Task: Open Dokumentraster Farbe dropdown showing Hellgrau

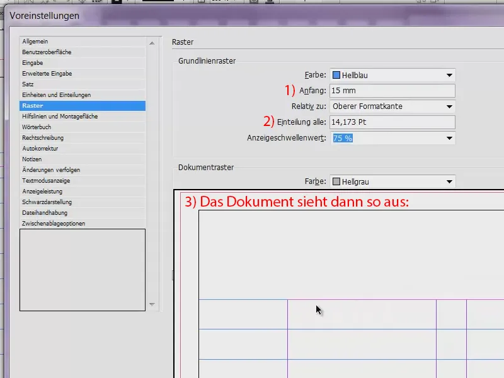Action: (x=392, y=181)
